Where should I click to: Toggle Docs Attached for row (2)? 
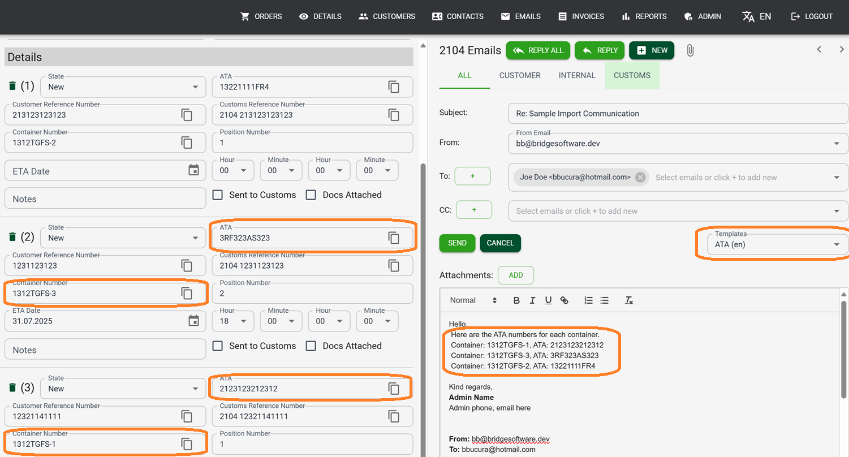311,346
